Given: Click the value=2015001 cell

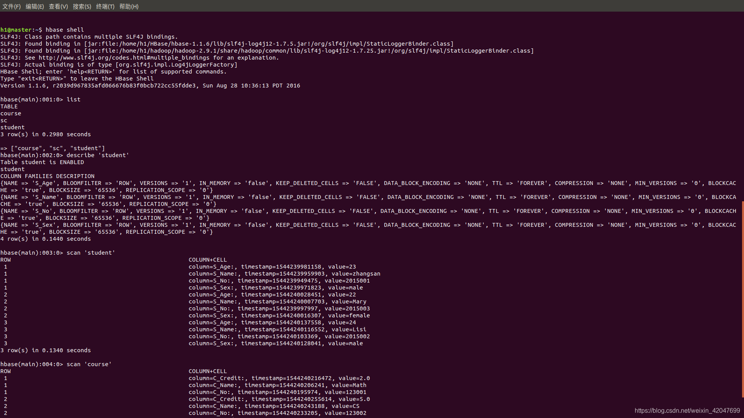Looking at the screenshot, I should pyautogui.click(x=347, y=281).
